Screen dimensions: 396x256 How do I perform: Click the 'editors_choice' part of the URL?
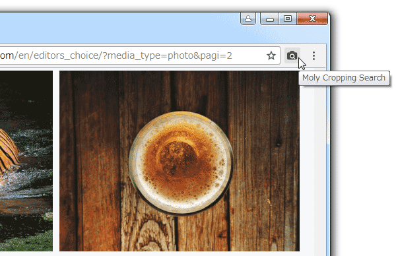[67, 55]
